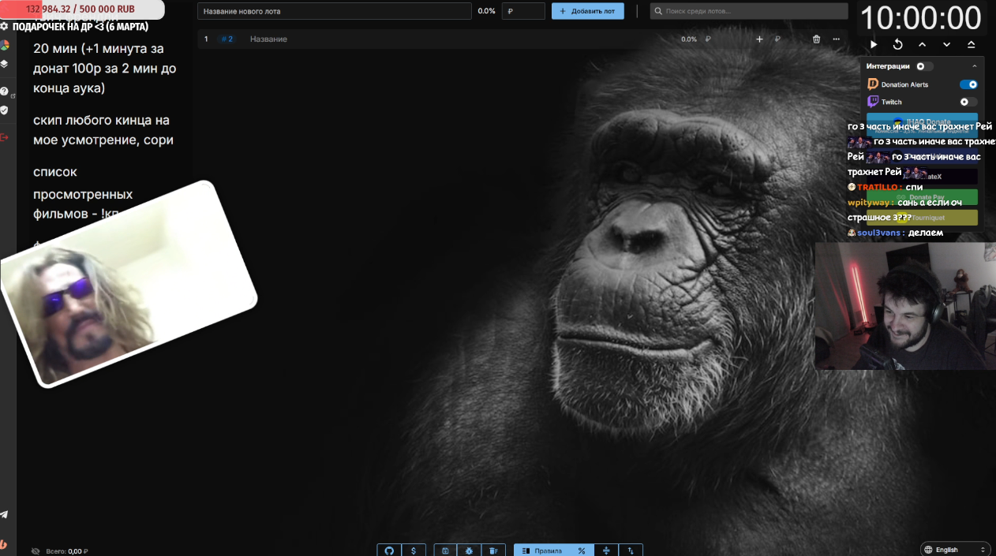Focus the Название нового лота field
Viewport: 996px width, 556px height.
(x=335, y=11)
